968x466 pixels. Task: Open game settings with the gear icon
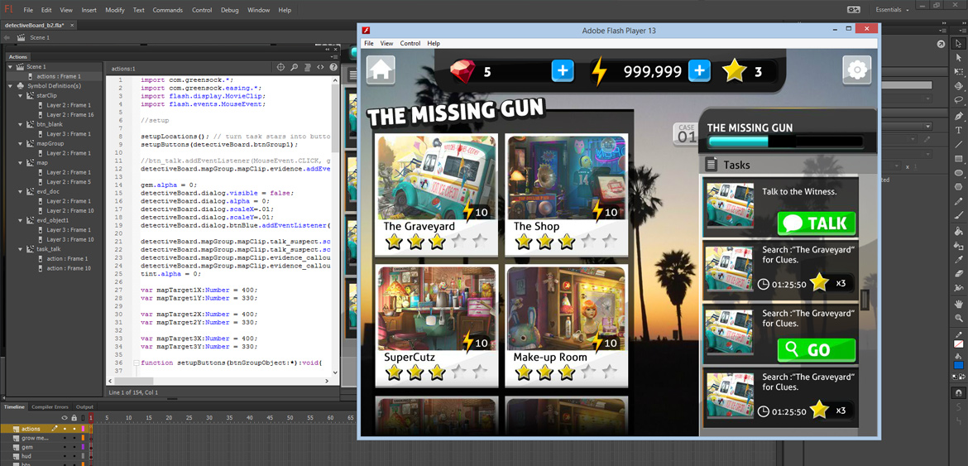[x=856, y=70]
